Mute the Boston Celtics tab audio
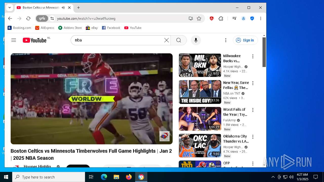The image size is (324, 182). 63,8
